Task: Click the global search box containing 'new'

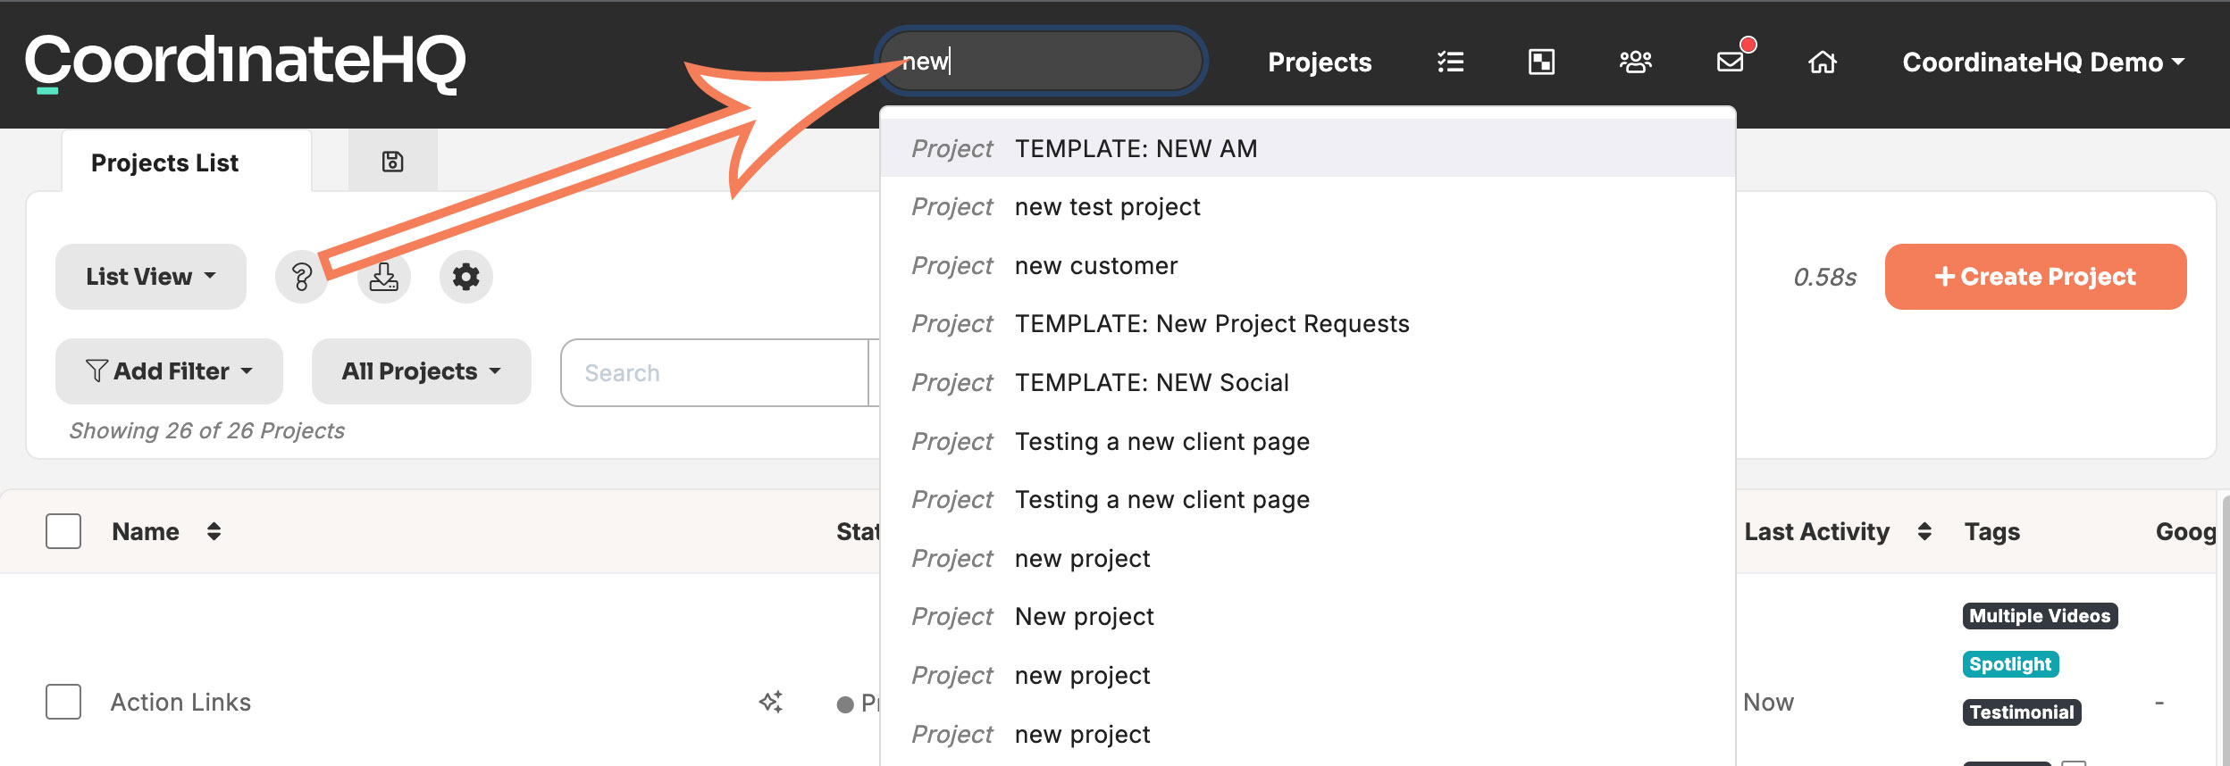Action: pos(1042,61)
